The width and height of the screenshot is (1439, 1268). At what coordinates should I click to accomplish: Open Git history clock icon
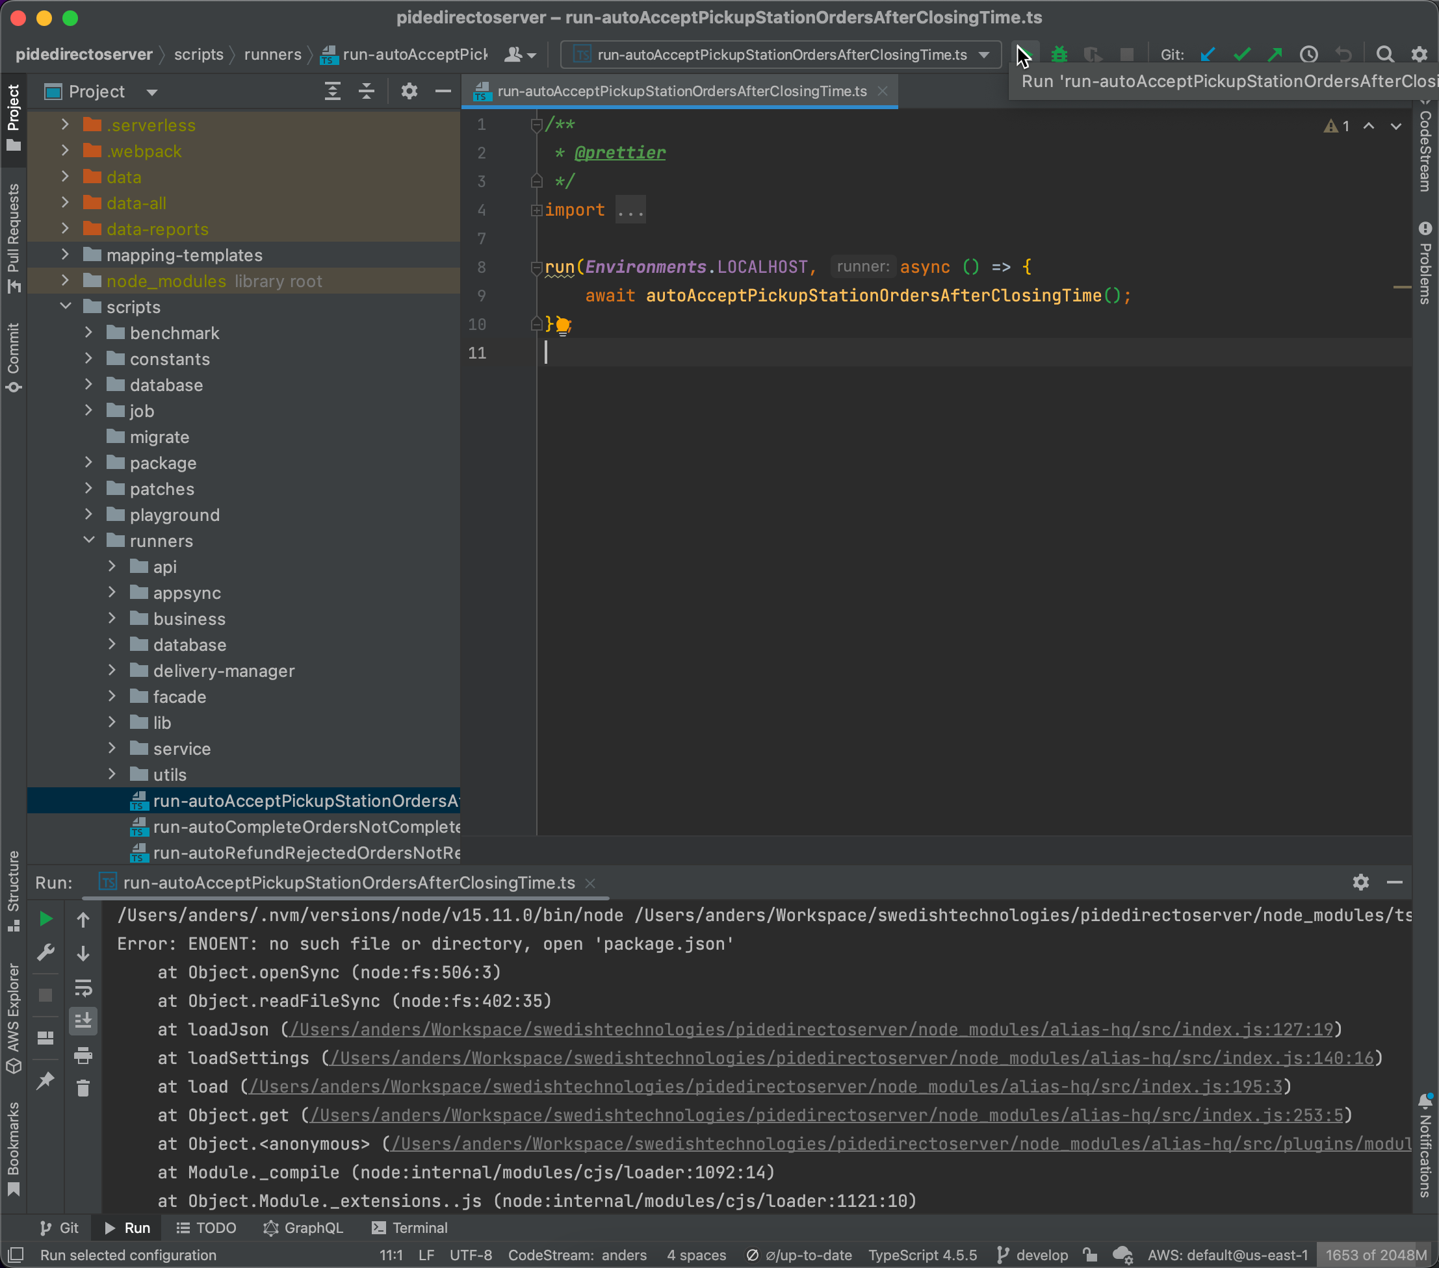pyautogui.click(x=1309, y=54)
